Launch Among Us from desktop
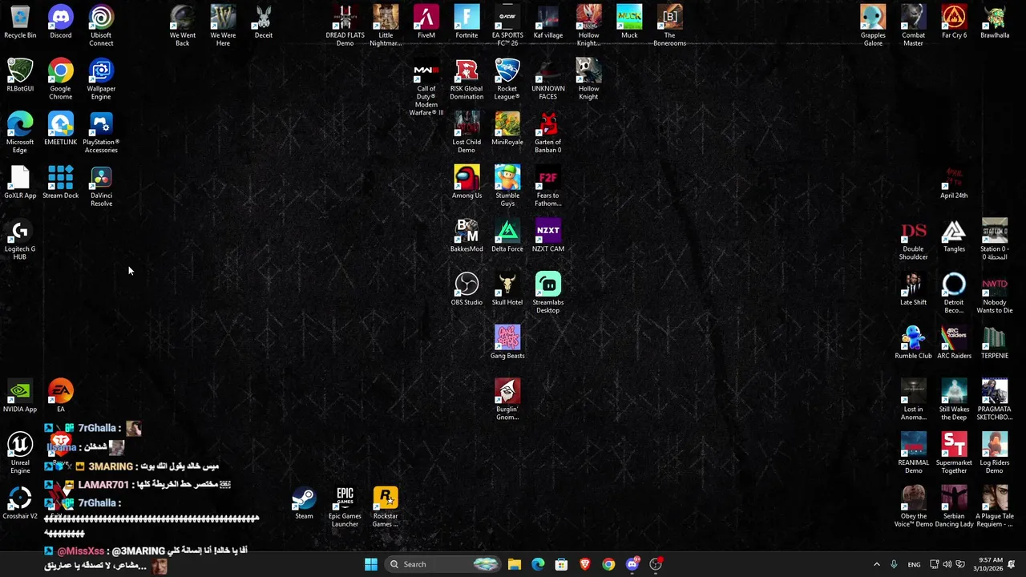This screenshot has height=577, width=1026. coord(467,183)
